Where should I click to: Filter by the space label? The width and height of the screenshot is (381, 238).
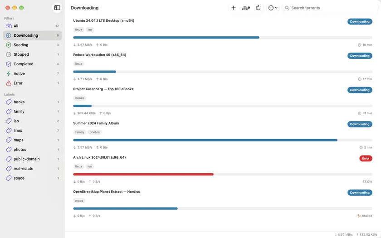pos(32,178)
